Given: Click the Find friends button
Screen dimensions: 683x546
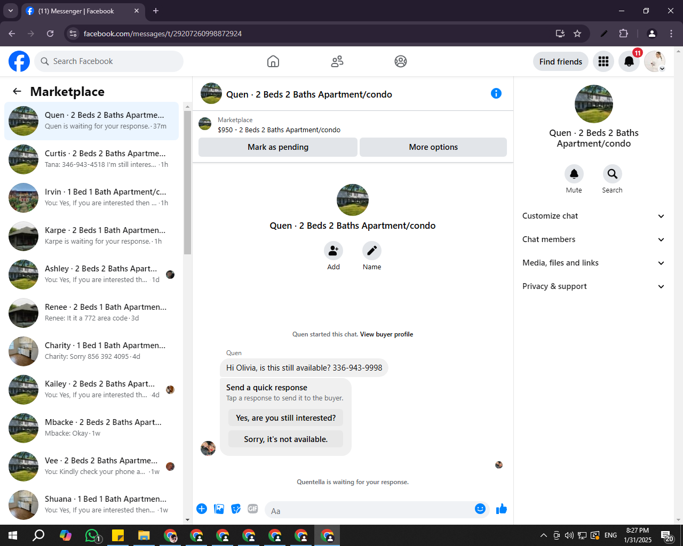Looking at the screenshot, I should click(561, 61).
